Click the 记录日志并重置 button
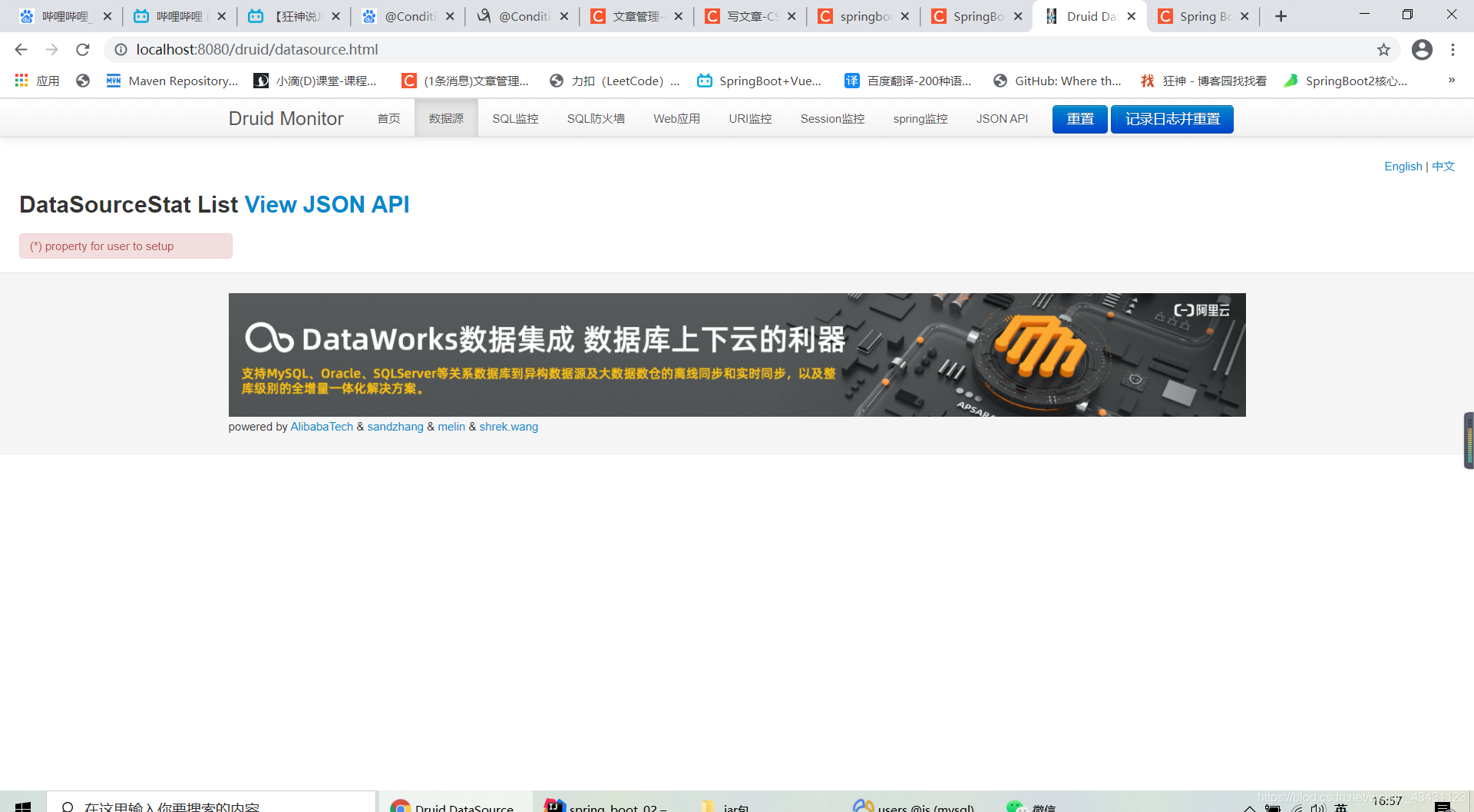The width and height of the screenshot is (1474, 812). point(1172,119)
